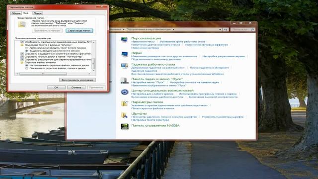Toggle 'Скрывать пустые диски в папке Компьютер' checkbox
The height and width of the screenshot is (179, 318).
tap(22, 57)
